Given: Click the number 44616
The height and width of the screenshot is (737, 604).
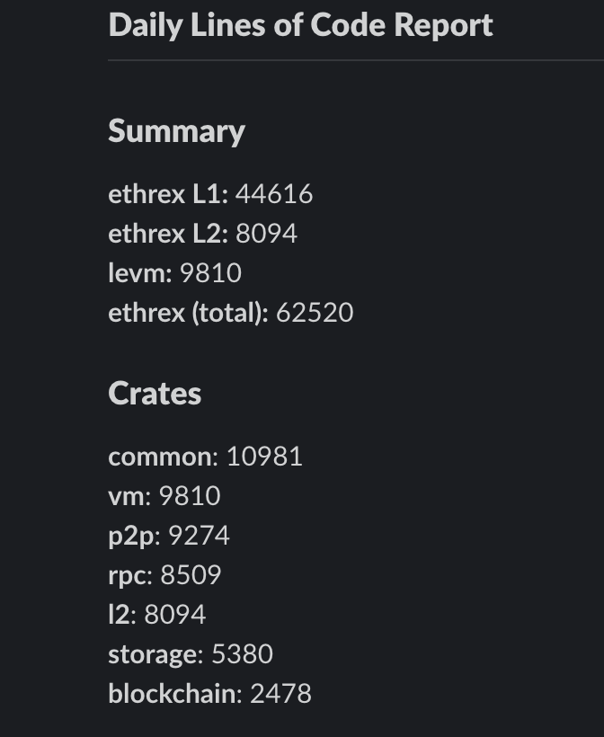Looking at the screenshot, I should pos(274,194).
